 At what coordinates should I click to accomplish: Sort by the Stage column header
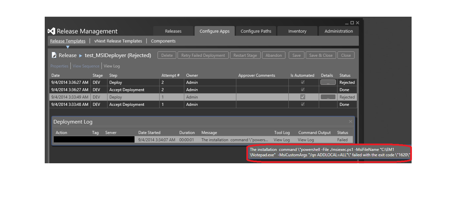point(97,75)
